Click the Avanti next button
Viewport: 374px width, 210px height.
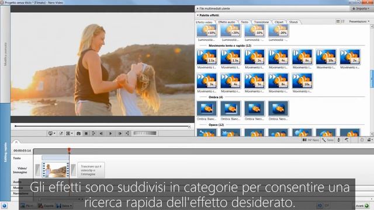[x=362, y=206]
